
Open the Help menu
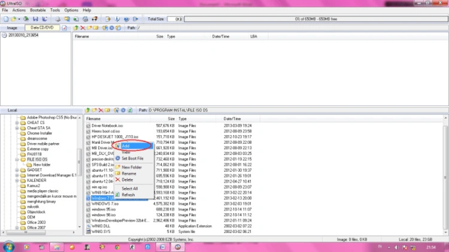tap(87, 10)
